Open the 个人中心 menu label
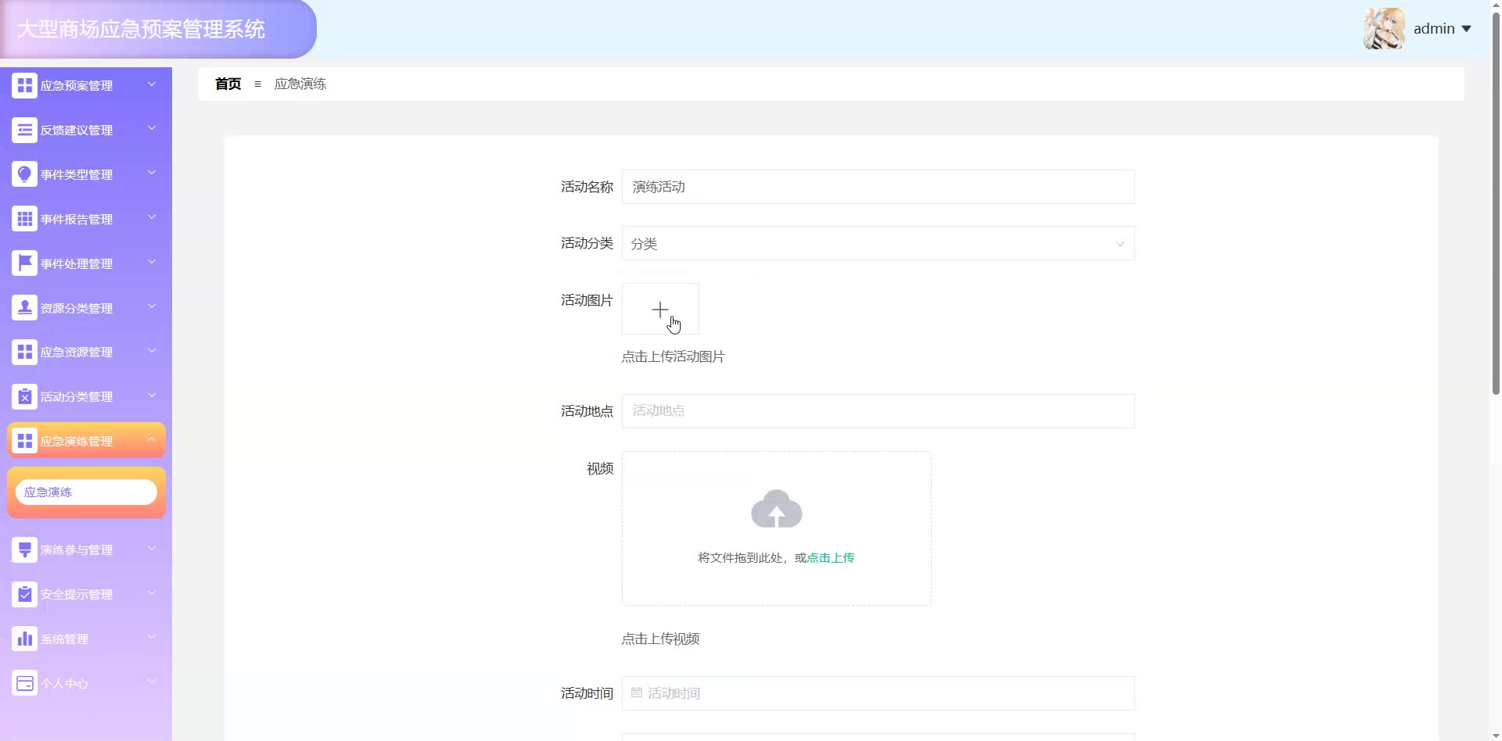 64,684
